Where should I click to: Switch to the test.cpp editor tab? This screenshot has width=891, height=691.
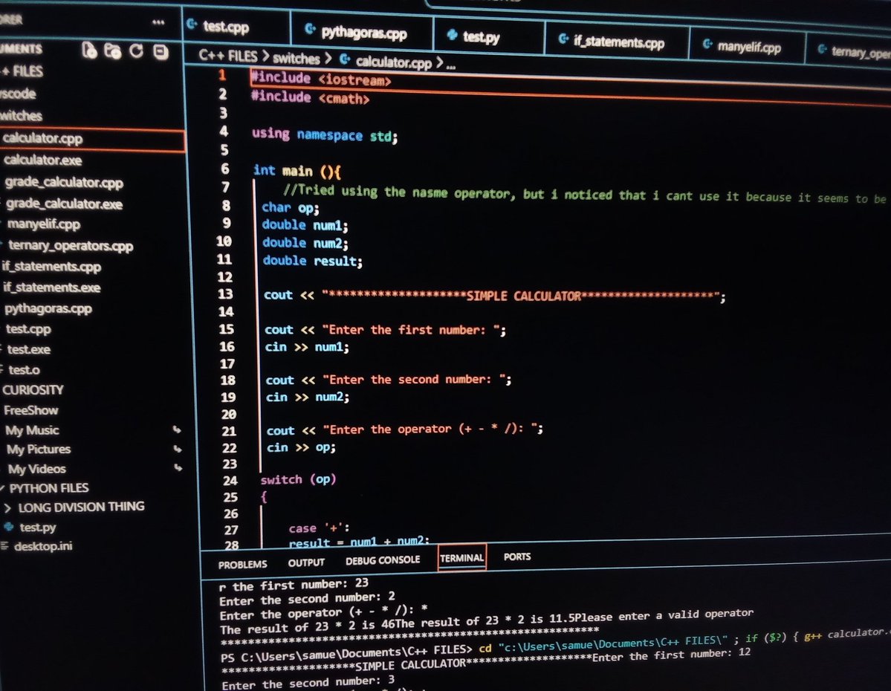226,26
